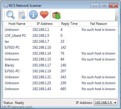Minimize the NCS Network Scanner window
The width and height of the screenshot is (121, 109).
(95, 6)
